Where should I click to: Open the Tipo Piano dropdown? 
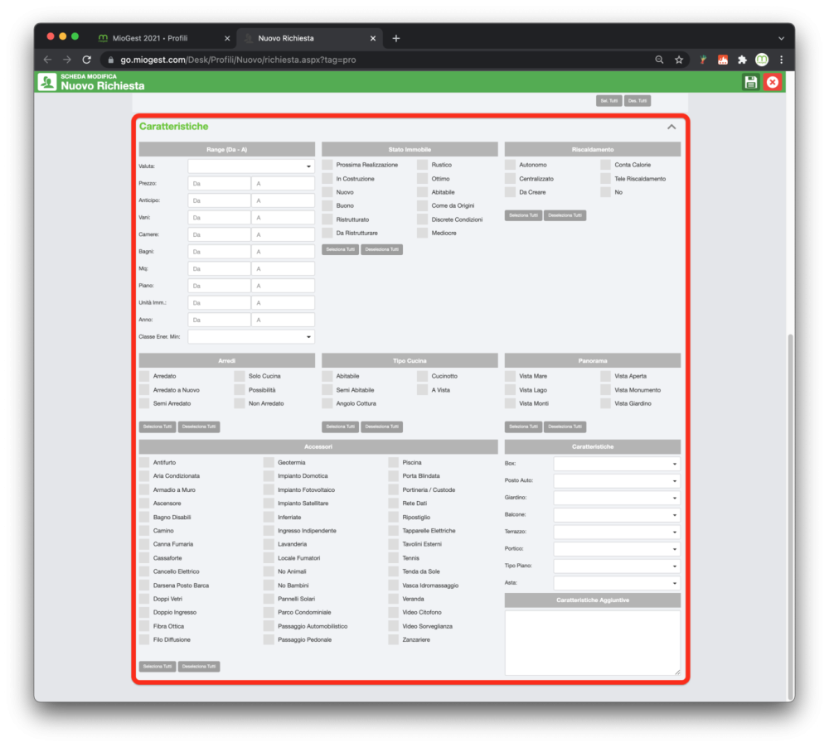pos(617,566)
